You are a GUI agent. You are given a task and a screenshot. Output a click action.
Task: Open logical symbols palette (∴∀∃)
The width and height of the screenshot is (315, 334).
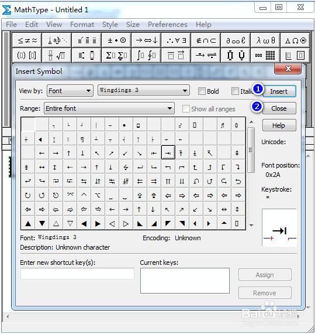pyautogui.click(x=176, y=40)
